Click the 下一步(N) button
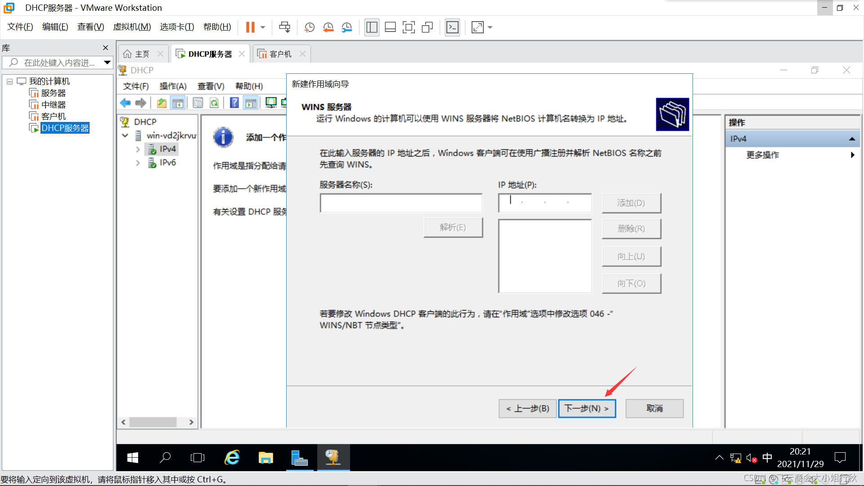Image resolution: width=864 pixels, height=486 pixels. coord(586,408)
